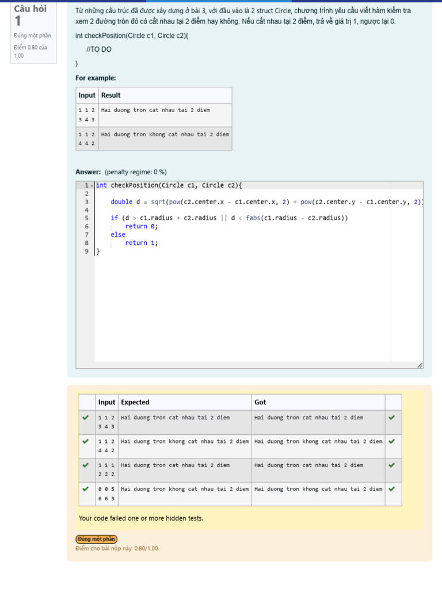This screenshot has height=589, width=442.
Task: Click the 'Got' column header
Action: click(260, 402)
